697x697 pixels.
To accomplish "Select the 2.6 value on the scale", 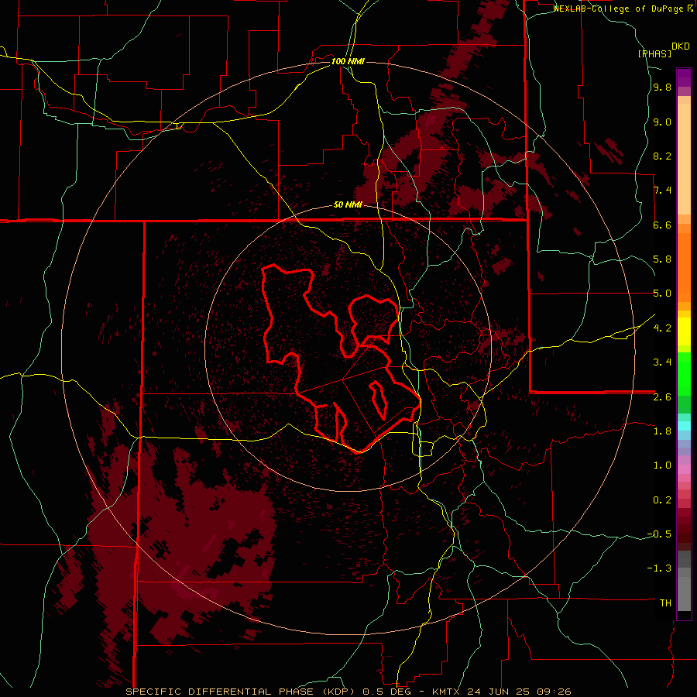I will point(662,397).
